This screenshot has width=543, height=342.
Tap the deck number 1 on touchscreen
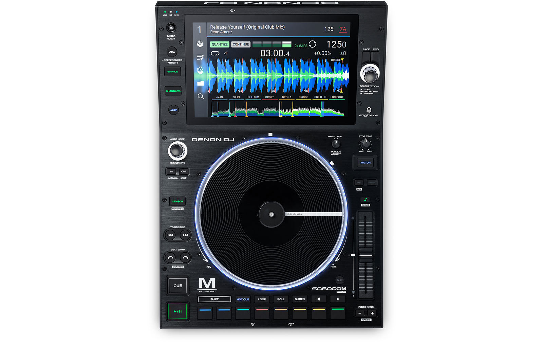pos(200,30)
